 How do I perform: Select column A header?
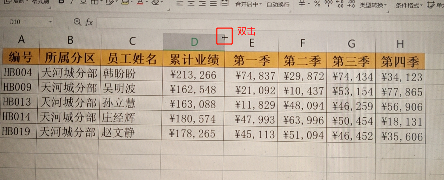[21, 40]
